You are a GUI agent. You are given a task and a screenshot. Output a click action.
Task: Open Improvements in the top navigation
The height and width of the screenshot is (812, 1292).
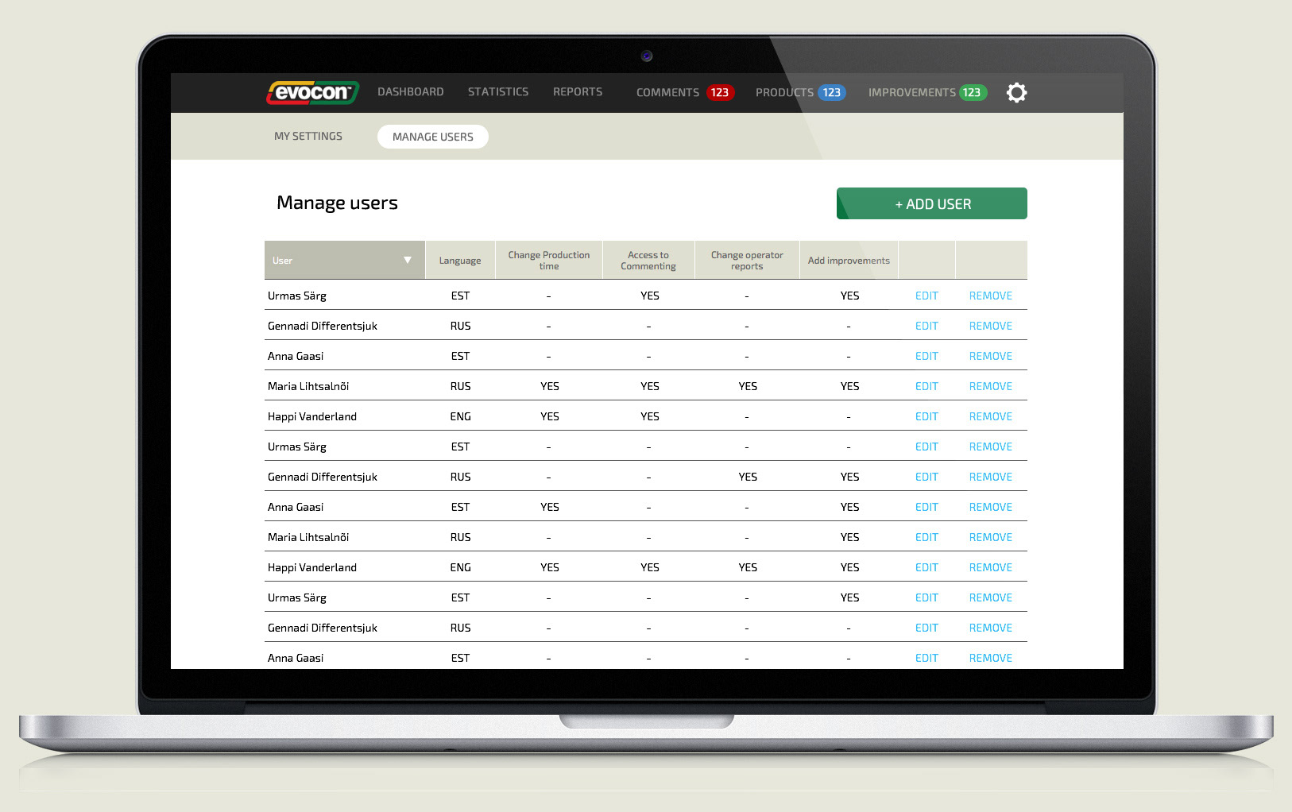pos(927,92)
